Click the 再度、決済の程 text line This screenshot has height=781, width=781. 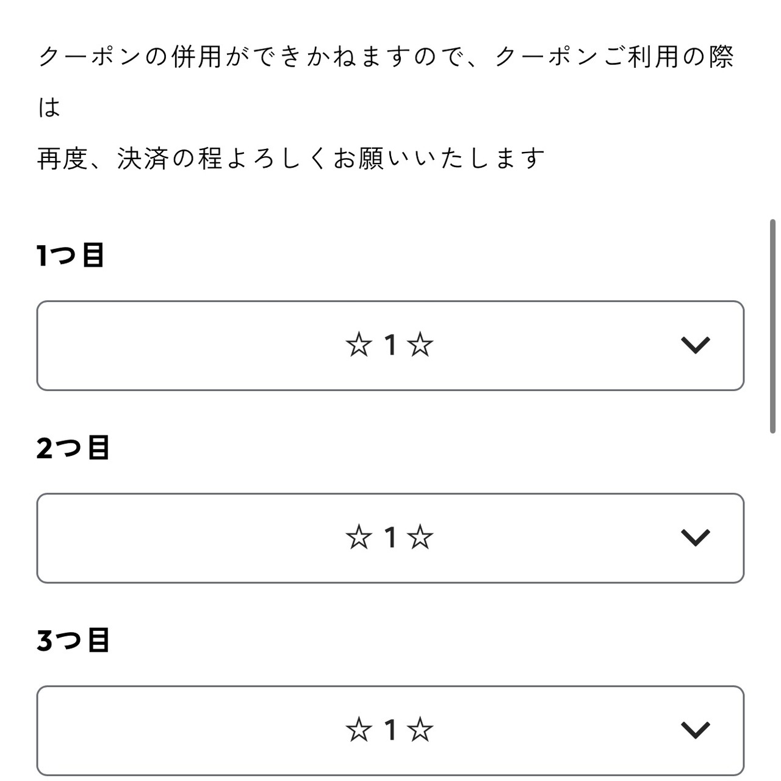291,159
